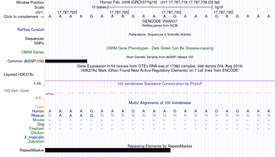Click '100 vertebrates Basewise Conservation by PhyloP' title

coord(160,84)
